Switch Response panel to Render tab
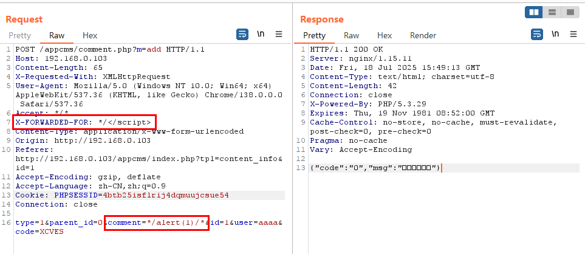Viewport: 585px width, 254px height. click(423, 36)
